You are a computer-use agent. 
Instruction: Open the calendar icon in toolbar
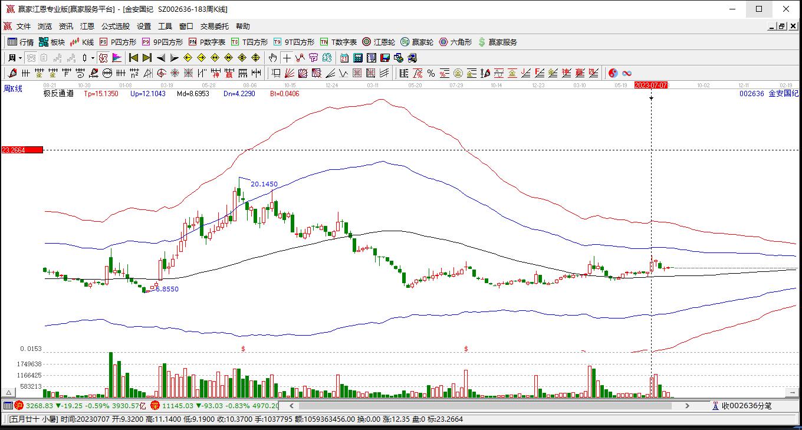tap(344, 58)
